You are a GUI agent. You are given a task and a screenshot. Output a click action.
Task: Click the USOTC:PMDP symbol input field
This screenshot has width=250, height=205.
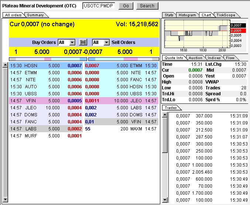tap(99, 6)
